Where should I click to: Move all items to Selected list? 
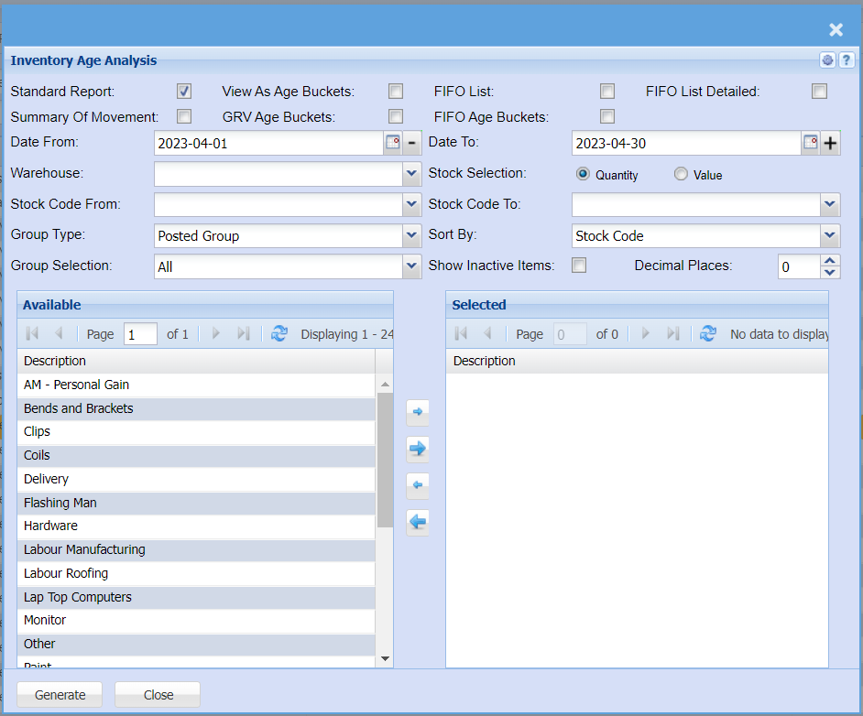click(x=418, y=449)
